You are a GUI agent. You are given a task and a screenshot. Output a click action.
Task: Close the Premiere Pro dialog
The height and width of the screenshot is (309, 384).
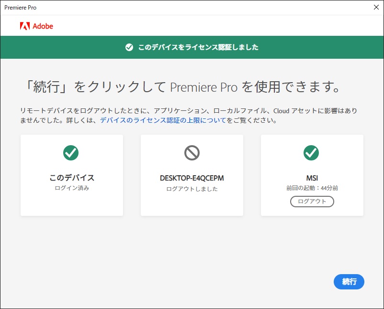point(376,7)
